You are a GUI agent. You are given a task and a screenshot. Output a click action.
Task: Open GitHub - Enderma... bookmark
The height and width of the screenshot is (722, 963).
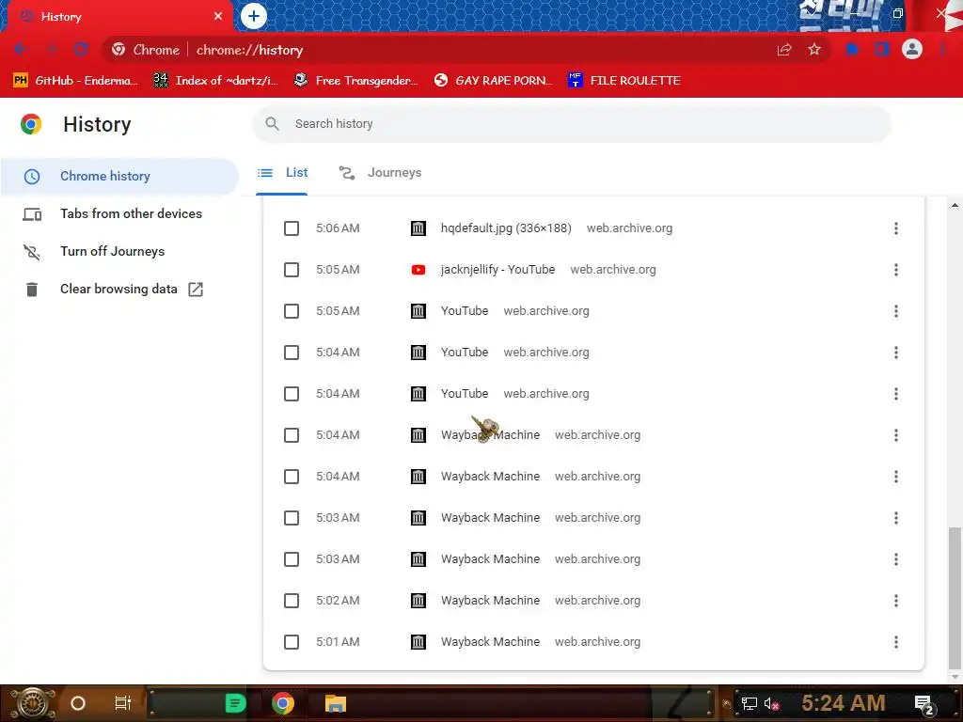(x=74, y=81)
